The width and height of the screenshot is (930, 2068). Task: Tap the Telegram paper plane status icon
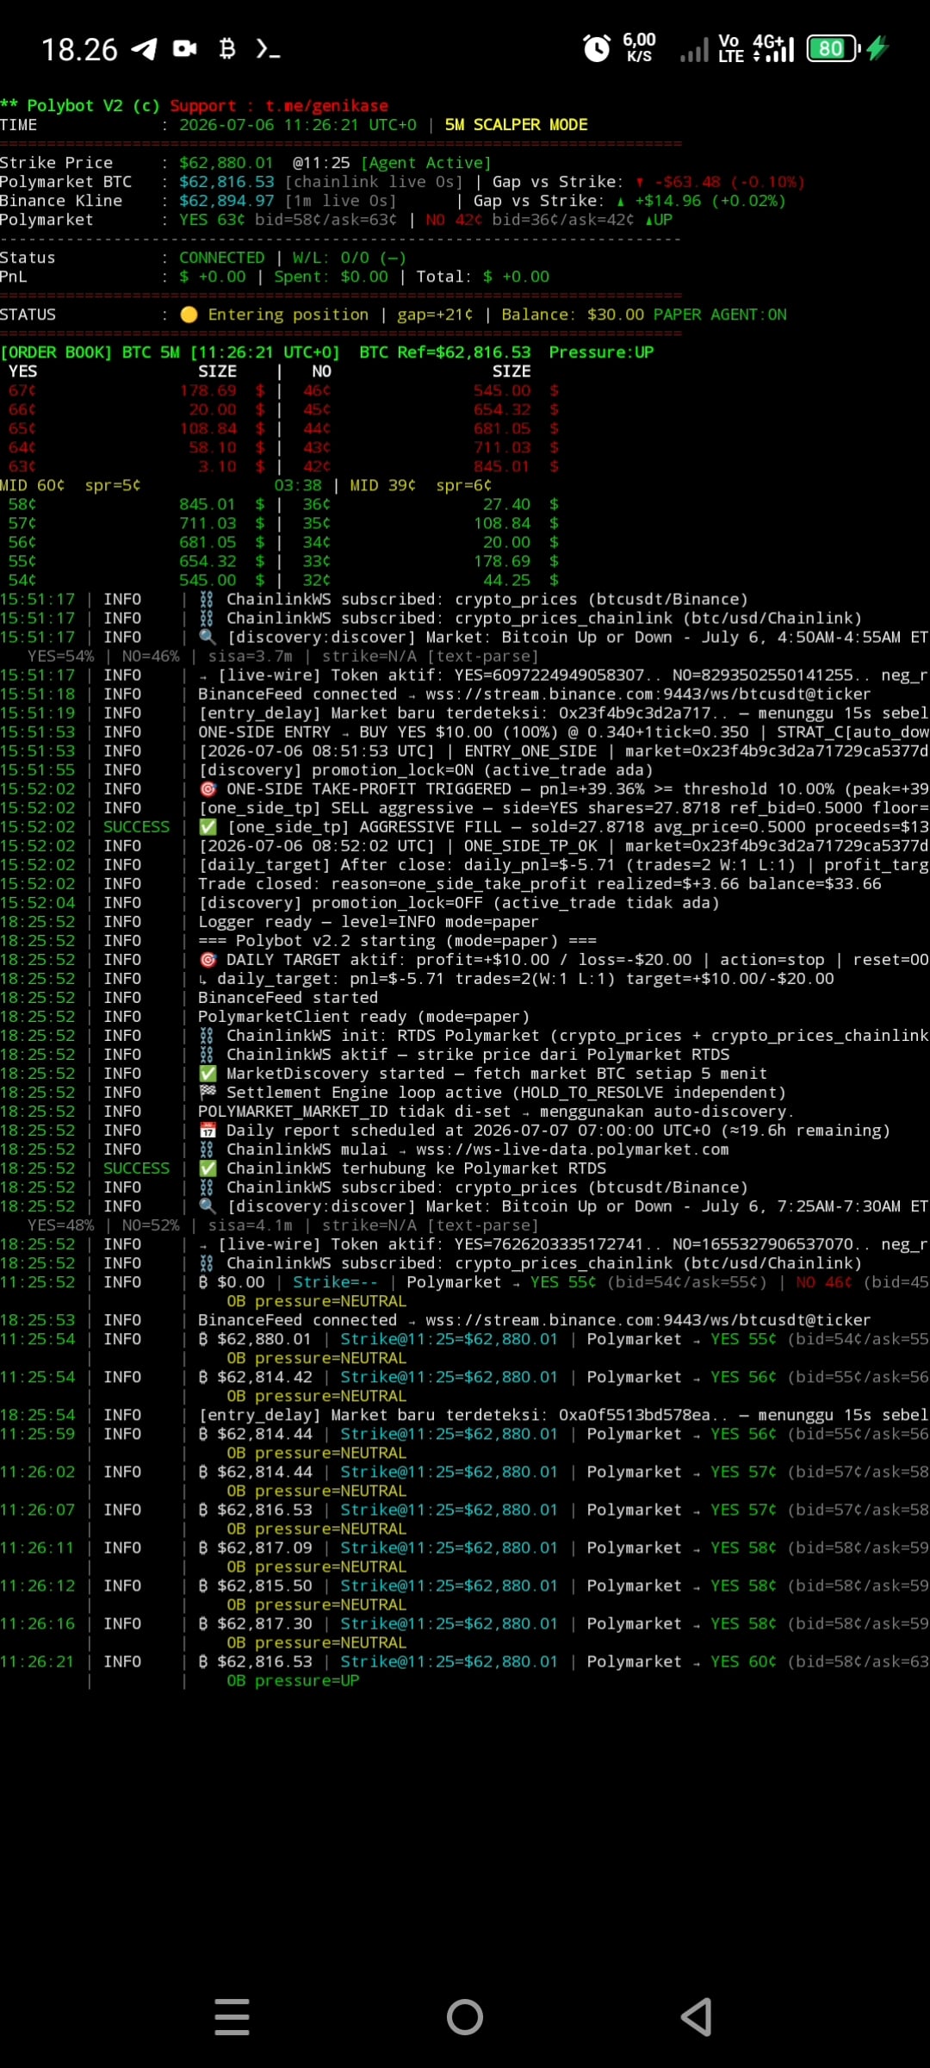coord(145,49)
